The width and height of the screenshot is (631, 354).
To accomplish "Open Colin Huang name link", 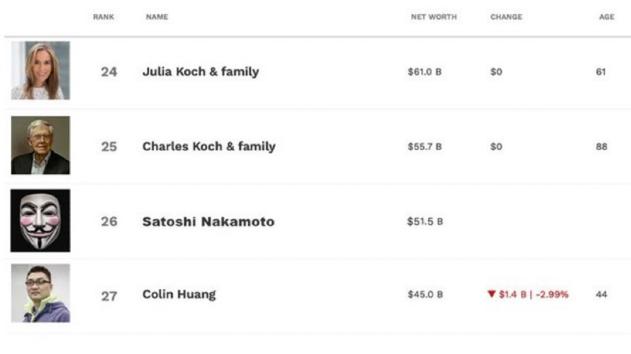I will [179, 295].
